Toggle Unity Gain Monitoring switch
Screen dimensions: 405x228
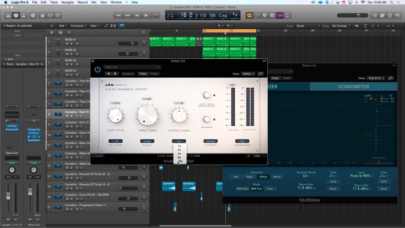[207, 95]
